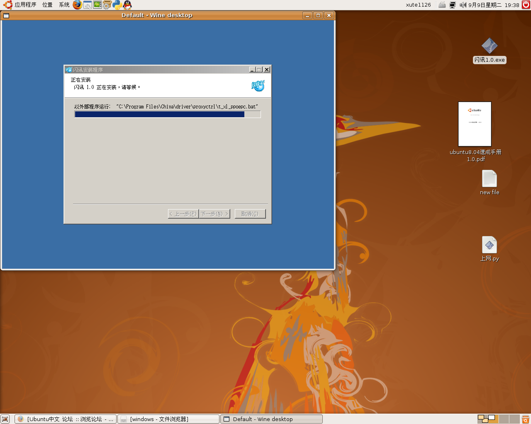Click the 下一步(N) next button
The height and width of the screenshot is (424, 531).
click(214, 214)
